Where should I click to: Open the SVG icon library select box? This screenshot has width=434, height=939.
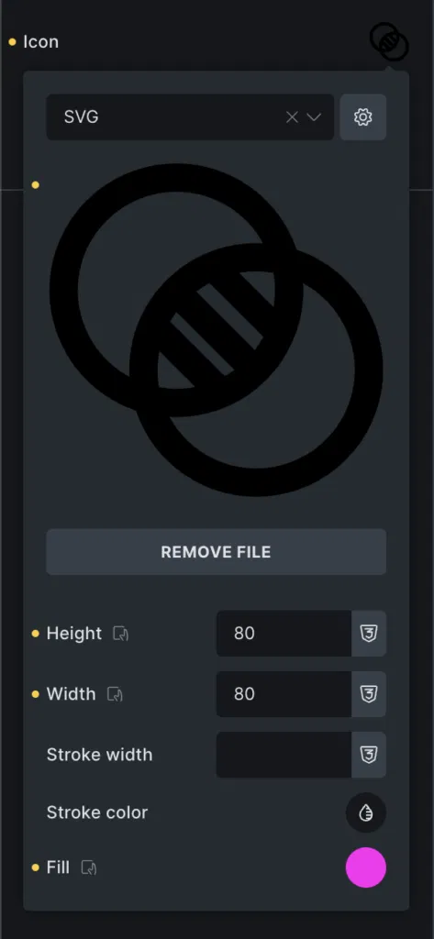click(x=190, y=116)
